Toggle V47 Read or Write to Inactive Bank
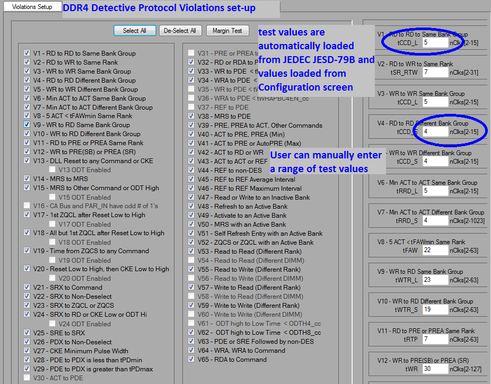491x384 pixels. pos(191,197)
